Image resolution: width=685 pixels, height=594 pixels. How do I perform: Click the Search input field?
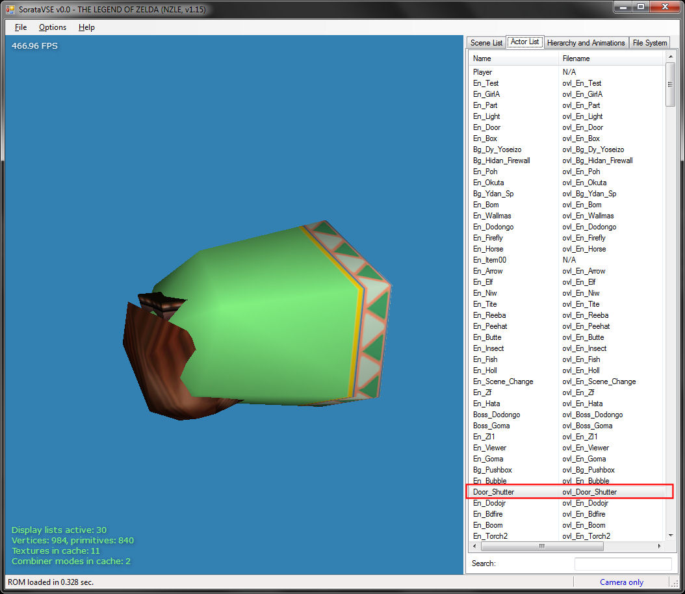[x=623, y=564]
